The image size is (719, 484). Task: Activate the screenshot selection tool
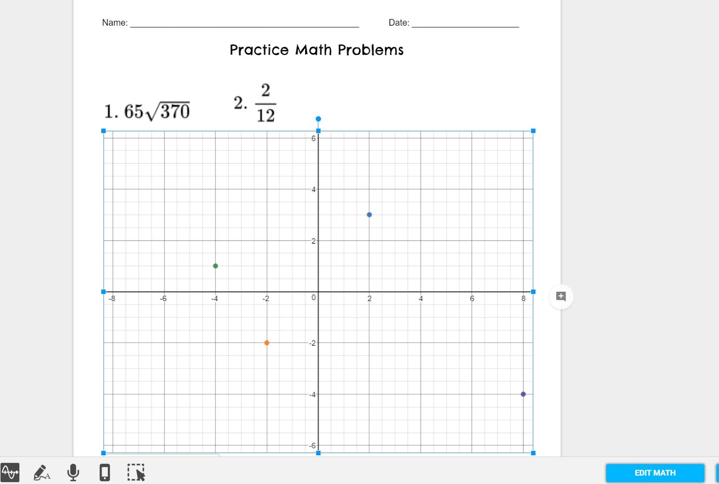tap(136, 472)
